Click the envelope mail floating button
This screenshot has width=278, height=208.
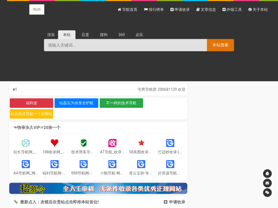click(x=267, y=183)
